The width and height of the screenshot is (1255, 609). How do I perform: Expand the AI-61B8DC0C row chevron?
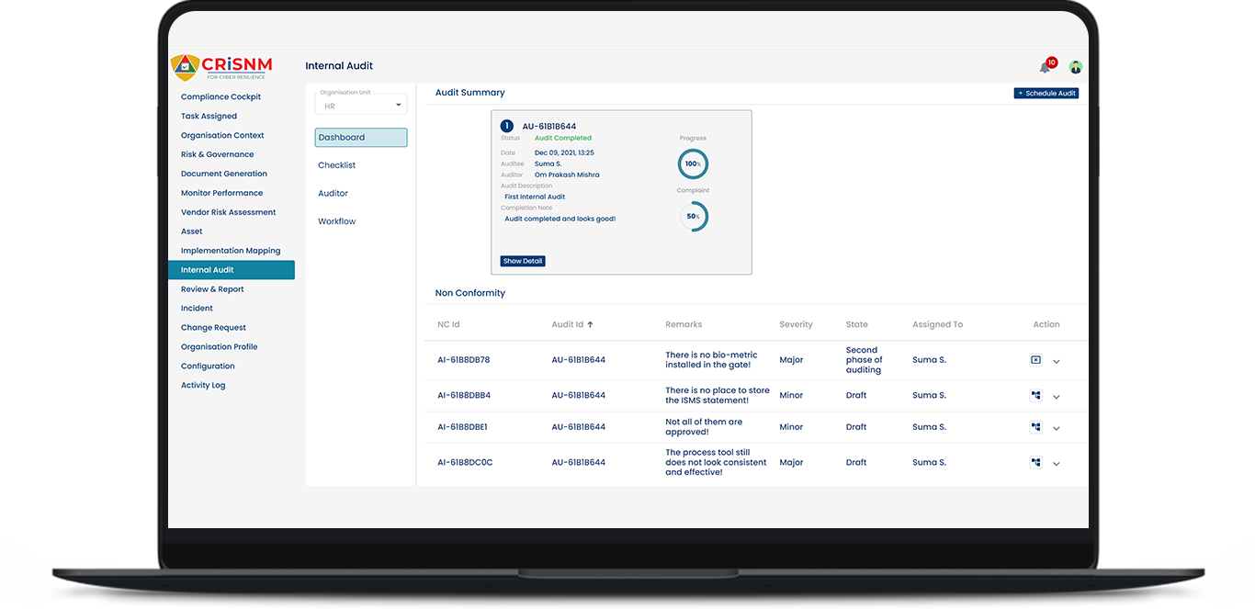[x=1057, y=464]
